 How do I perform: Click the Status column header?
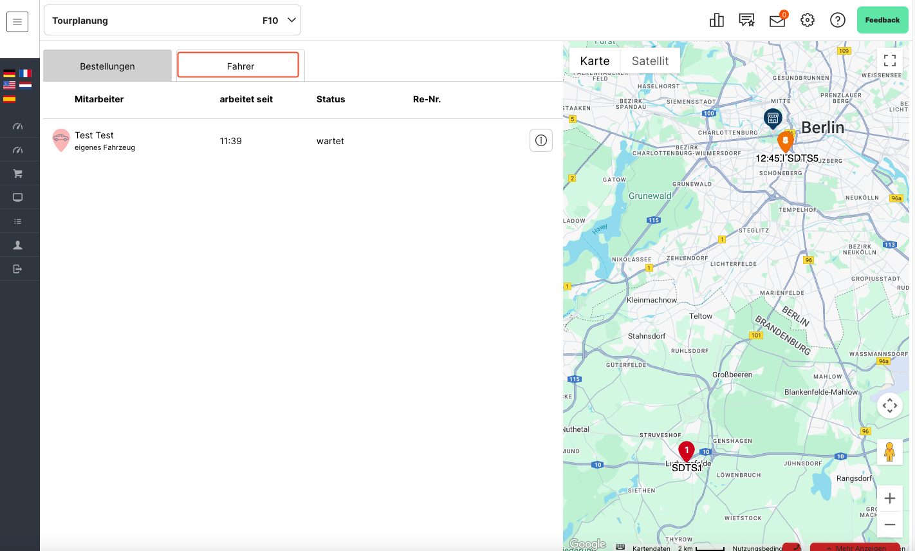pyautogui.click(x=331, y=99)
